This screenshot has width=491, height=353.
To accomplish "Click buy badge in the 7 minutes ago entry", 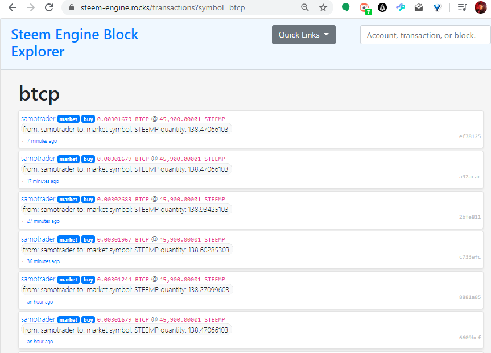I will [88, 119].
